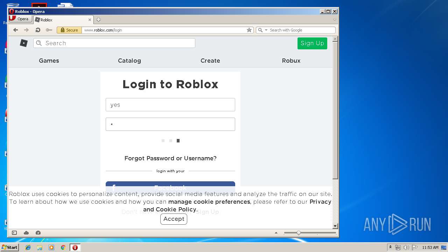448x252 pixels.
Task: Click the Privacy and Cookie Policy link
Action: coord(237,206)
